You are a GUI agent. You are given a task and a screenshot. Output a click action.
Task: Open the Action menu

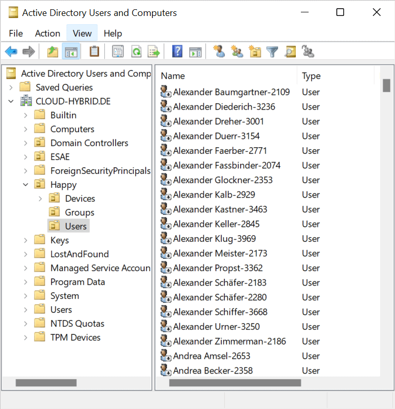[47, 33]
